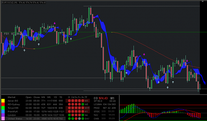Click the FS1 price level label

point(13,34)
